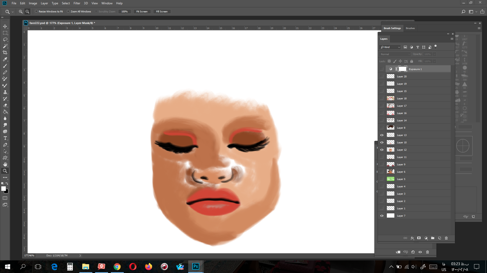Select the Type tool
Screen dimensions: 487x273
pyautogui.click(x=5, y=138)
